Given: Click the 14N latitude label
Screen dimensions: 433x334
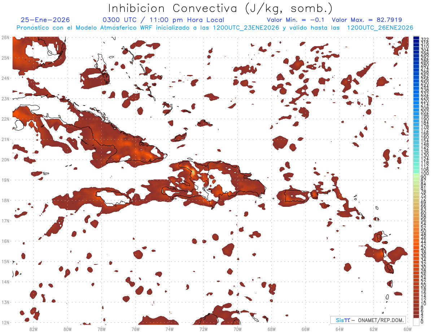Looking at the screenshot, I should point(5,282).
